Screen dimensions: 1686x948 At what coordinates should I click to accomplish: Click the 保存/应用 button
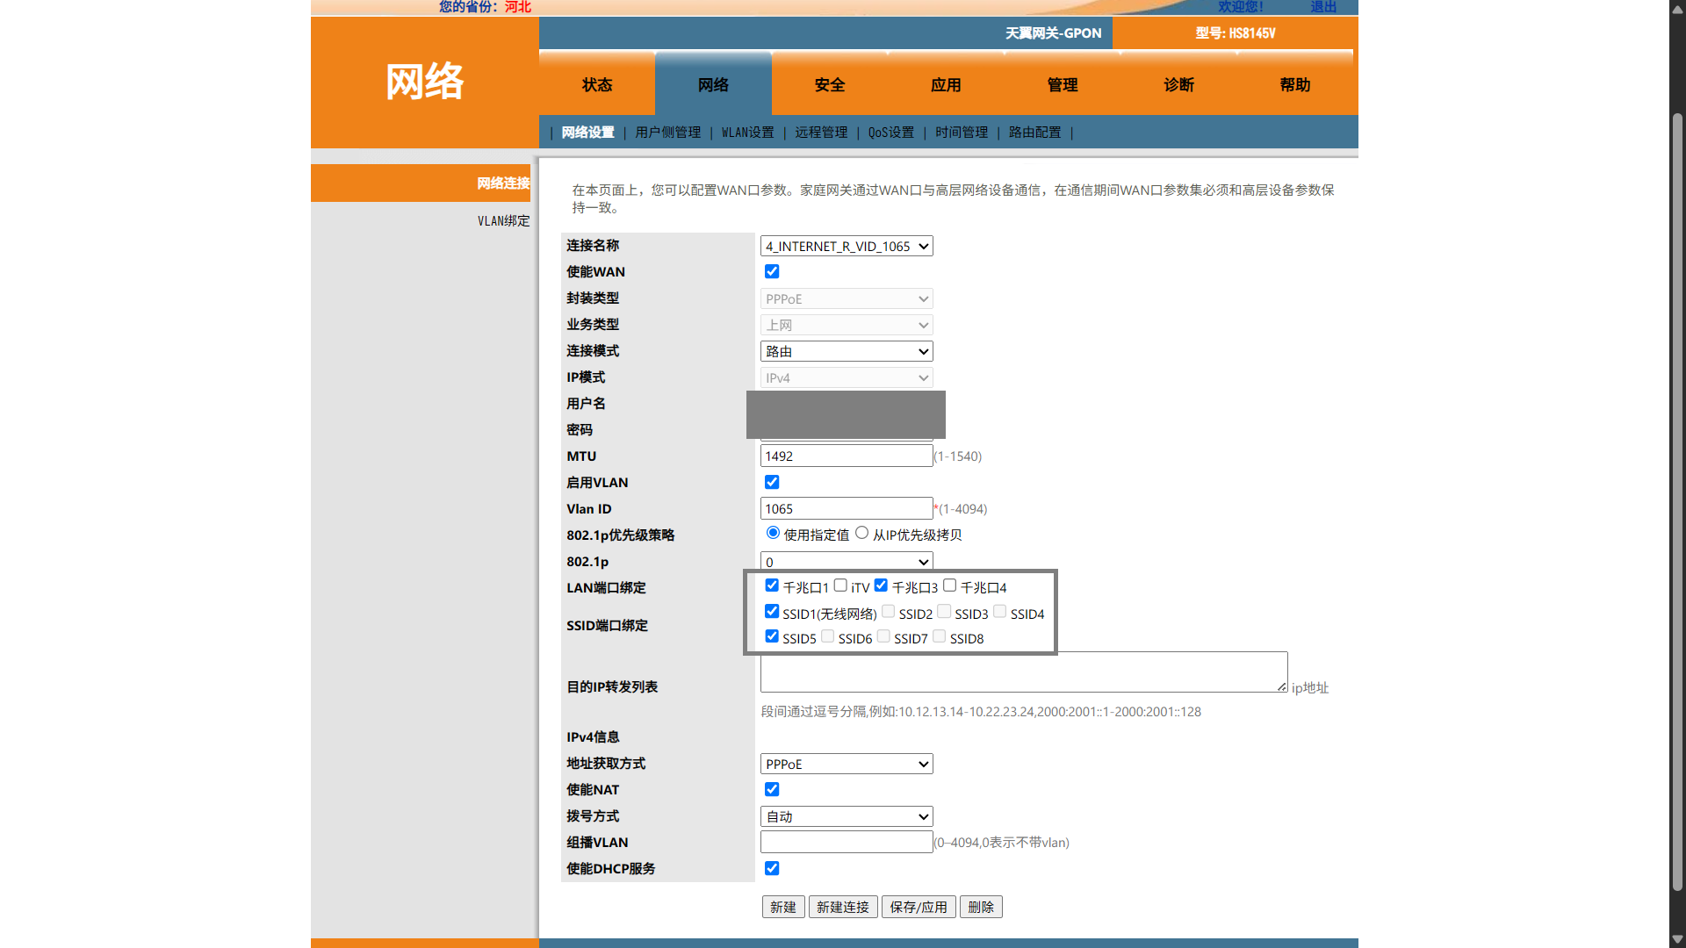coord(919,908)
